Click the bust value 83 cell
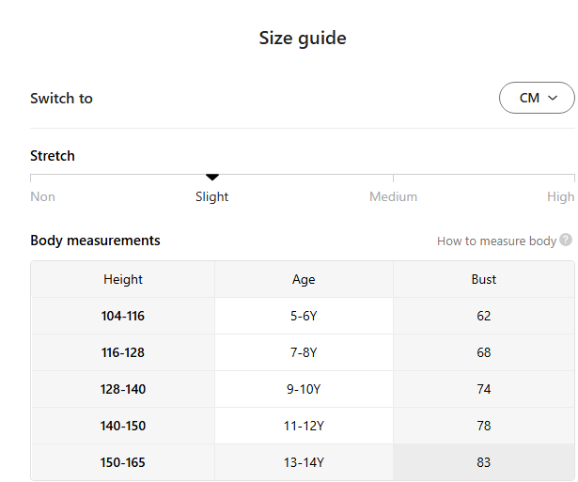This screenshot has height=482, width=578. 484,462
